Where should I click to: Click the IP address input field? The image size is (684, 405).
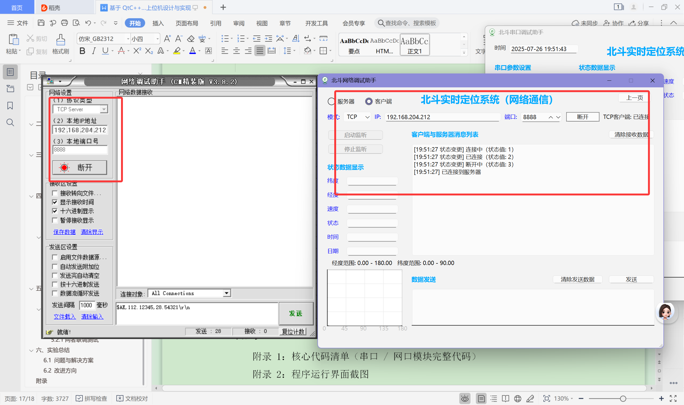pyautogui.click(x=442, y=117)
